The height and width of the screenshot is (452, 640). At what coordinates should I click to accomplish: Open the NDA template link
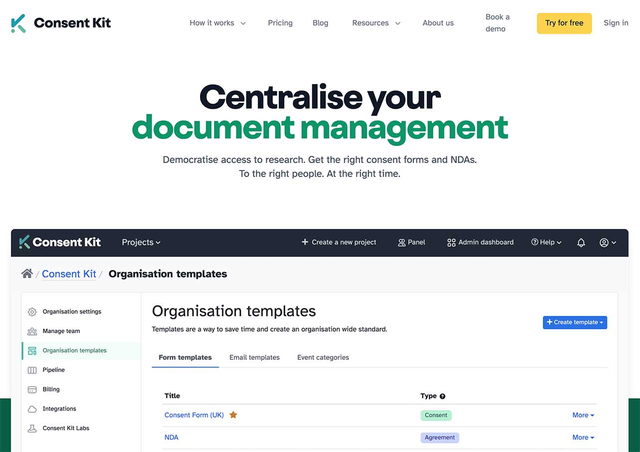tap(171, 438)
